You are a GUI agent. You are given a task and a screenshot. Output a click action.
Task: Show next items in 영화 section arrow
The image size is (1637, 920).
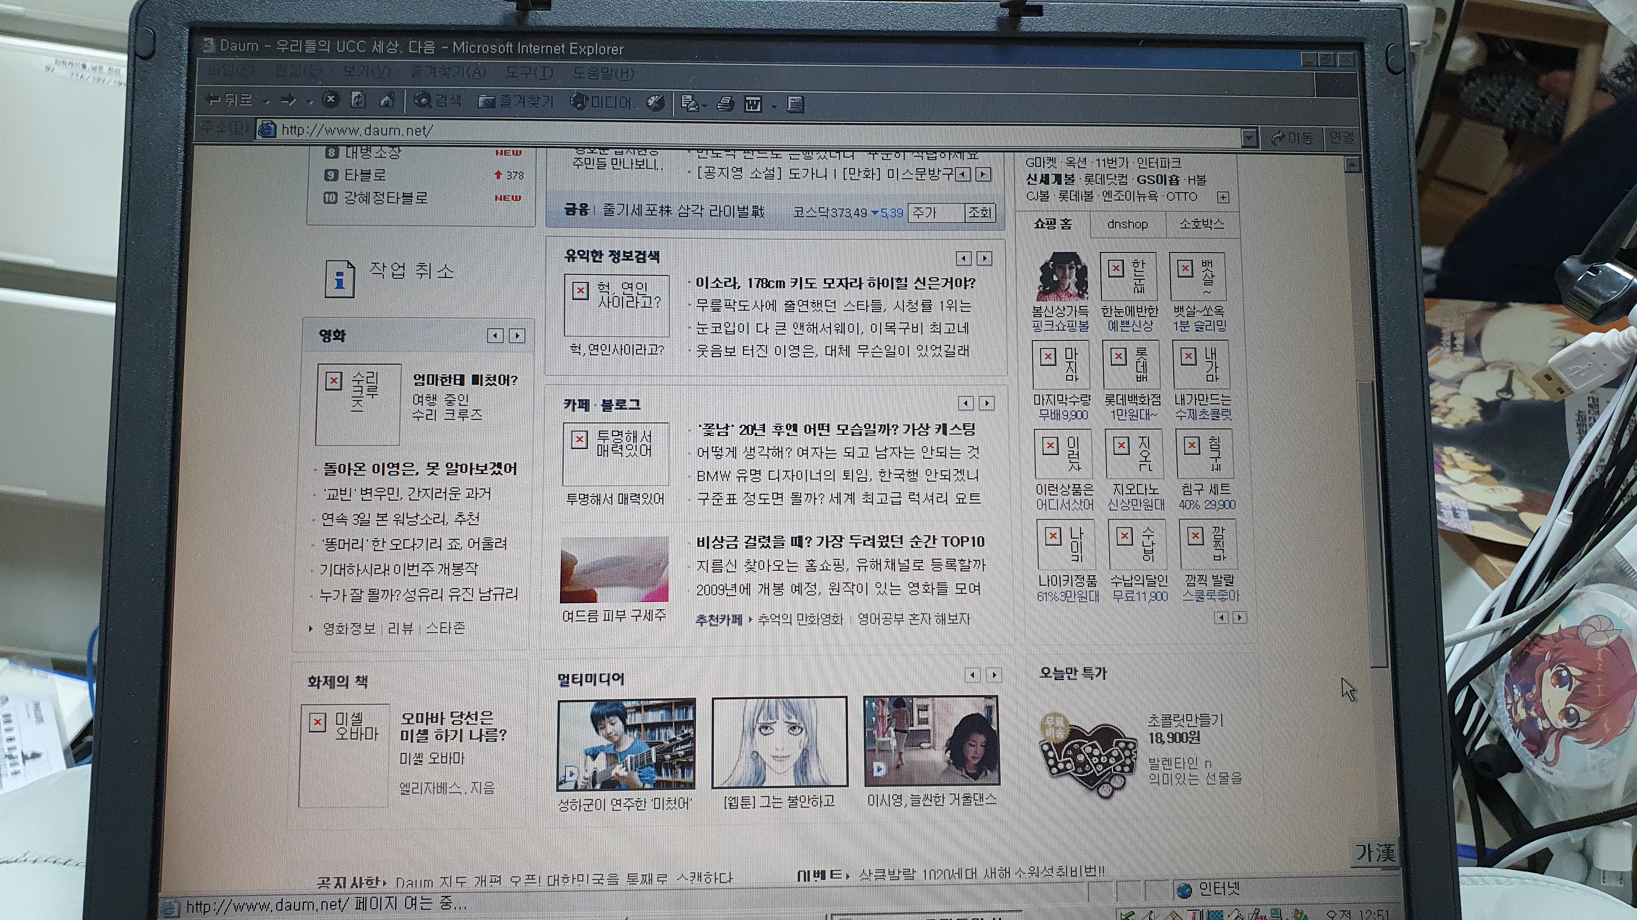[517, 336]
